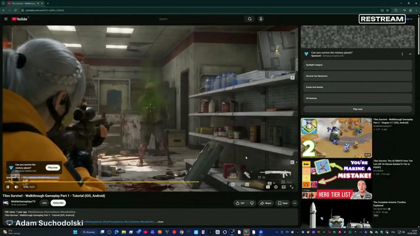Screen dimensions: 420x236
Task: Go to the YouTube home logo
Action: (x=20, y=19)
